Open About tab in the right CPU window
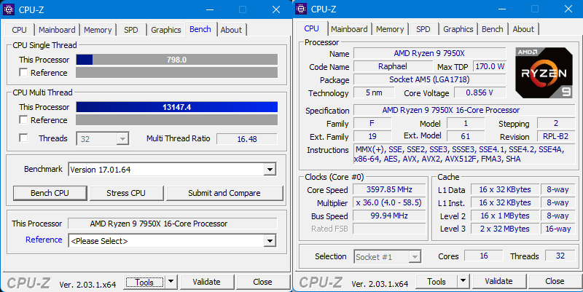 (x=523, y=29)
